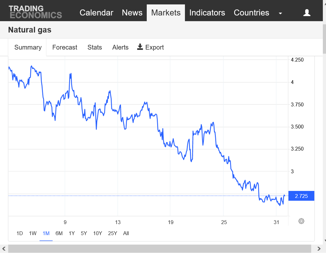Open the Calendar menu
The image size is (326, 255).
[96, 13]
